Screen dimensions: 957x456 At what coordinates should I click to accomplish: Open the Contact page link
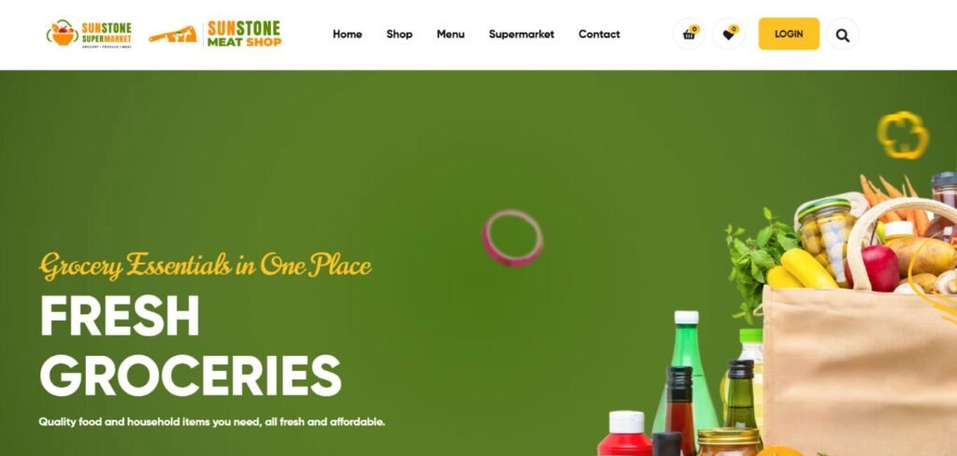click(x=599, y=35)
